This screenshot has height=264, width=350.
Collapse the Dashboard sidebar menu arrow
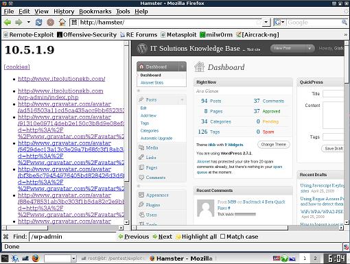(x=183, y=67)
